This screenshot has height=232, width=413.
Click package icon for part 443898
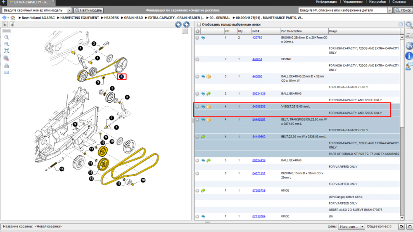[209, 77]
